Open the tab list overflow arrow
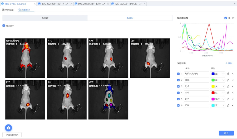237x139 pixels. pos(235,4)
